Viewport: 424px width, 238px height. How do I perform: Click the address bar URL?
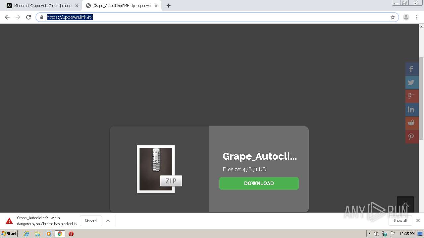point(70,17)
